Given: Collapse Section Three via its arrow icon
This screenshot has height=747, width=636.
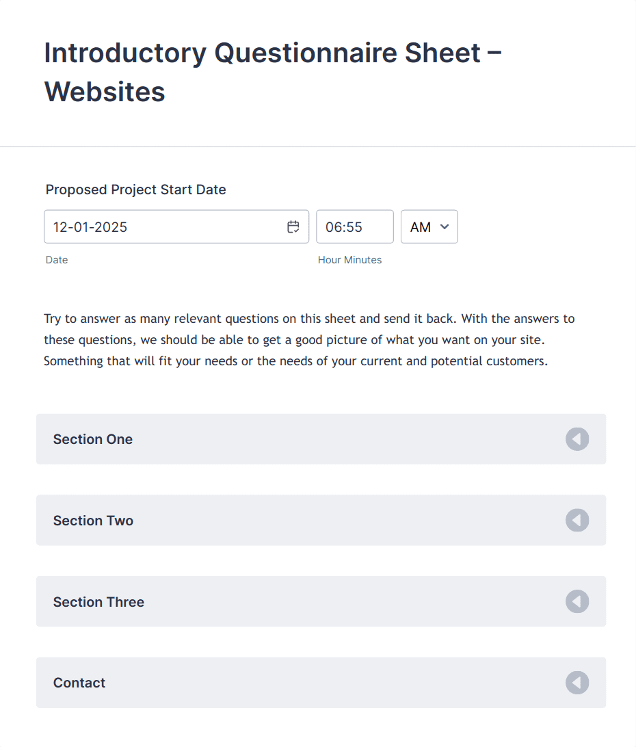Looking at the screenshot, I should (577, 601).
